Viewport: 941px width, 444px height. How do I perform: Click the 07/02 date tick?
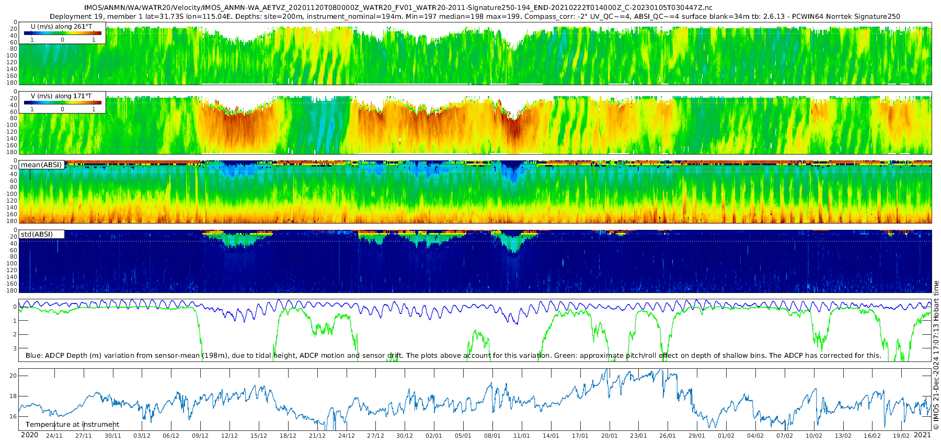coord(785,436)
